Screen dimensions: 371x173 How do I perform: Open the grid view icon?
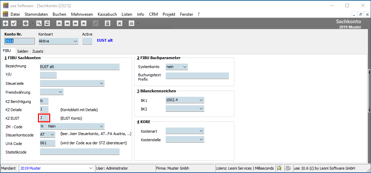132,23
